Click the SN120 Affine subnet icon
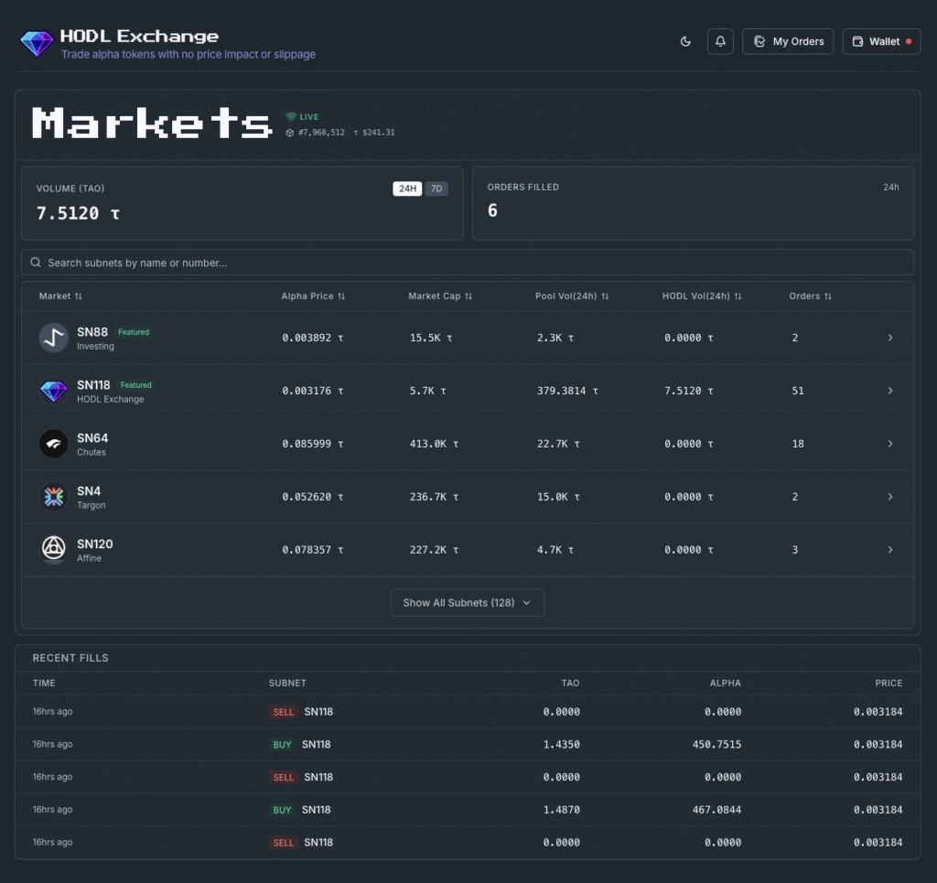Viewport: 937px width, 883px height. click(54, 549)
